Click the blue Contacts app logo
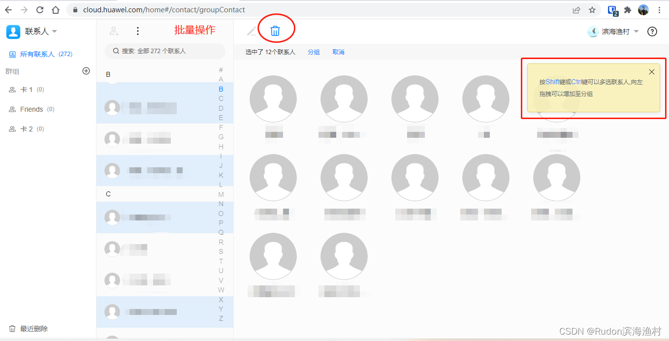669x341 pixels. point(13,31)
